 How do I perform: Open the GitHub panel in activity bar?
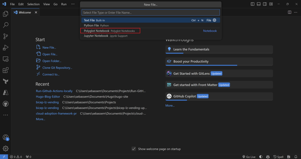tap(5, 104)
